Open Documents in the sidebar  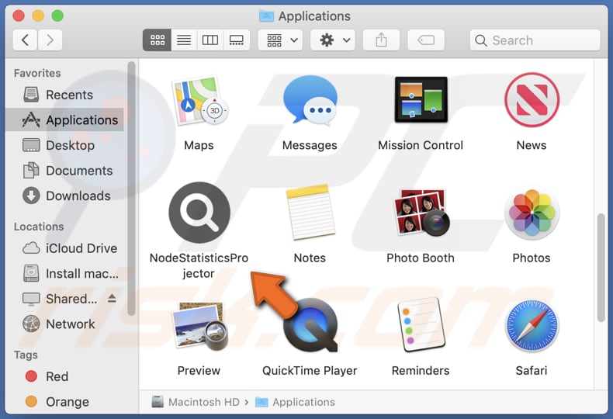click(x=64, y=171)
